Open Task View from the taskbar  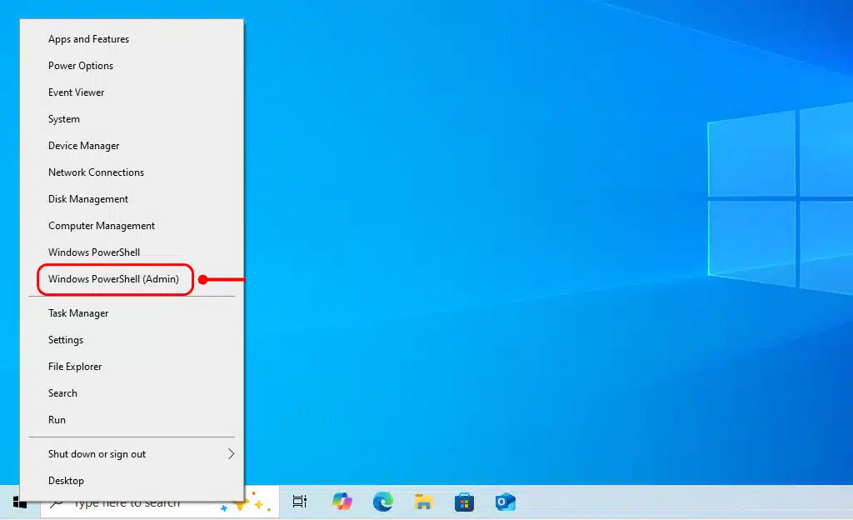pos(299,502)
